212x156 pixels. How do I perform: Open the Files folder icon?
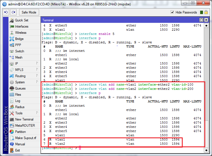(12, 95)
